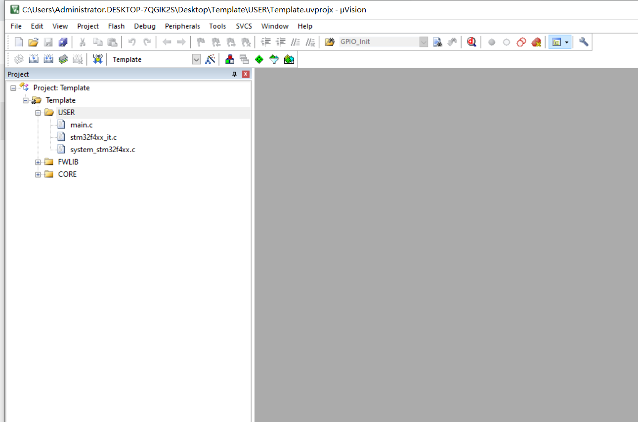
Task: Toggle a bookmark on the current line
Action: tap(201, 42)
